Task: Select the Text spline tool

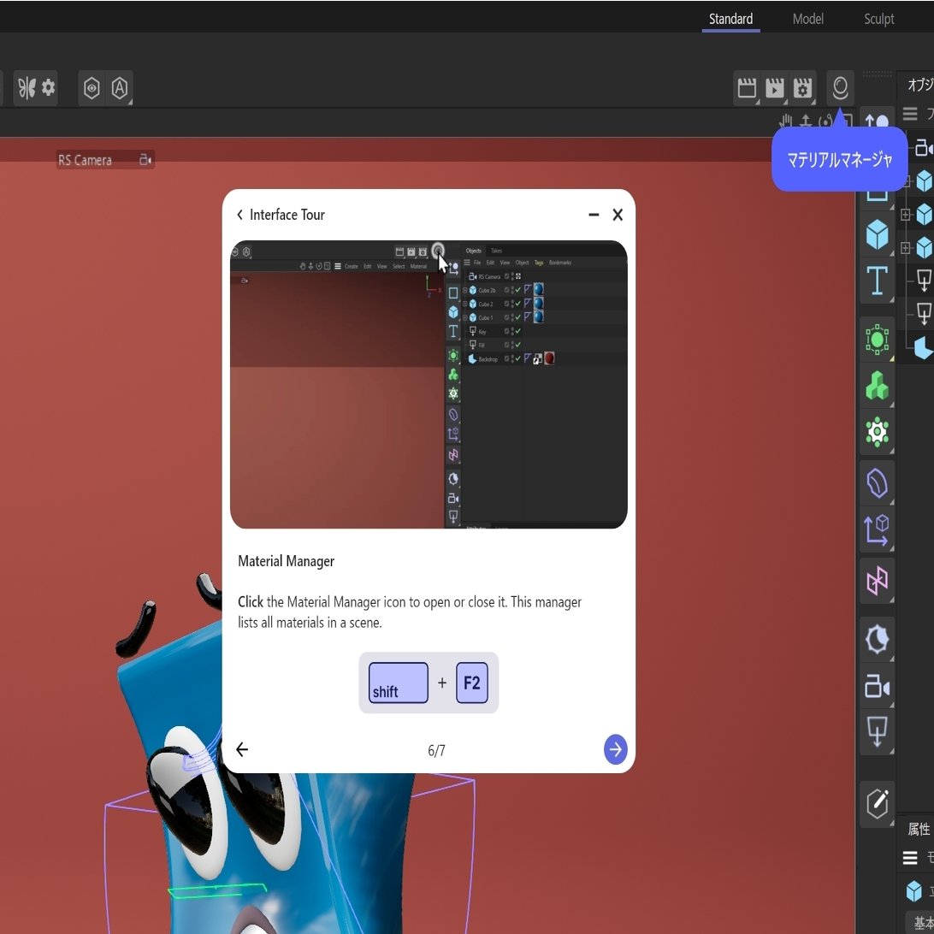Action: click(x=877, y=281)
